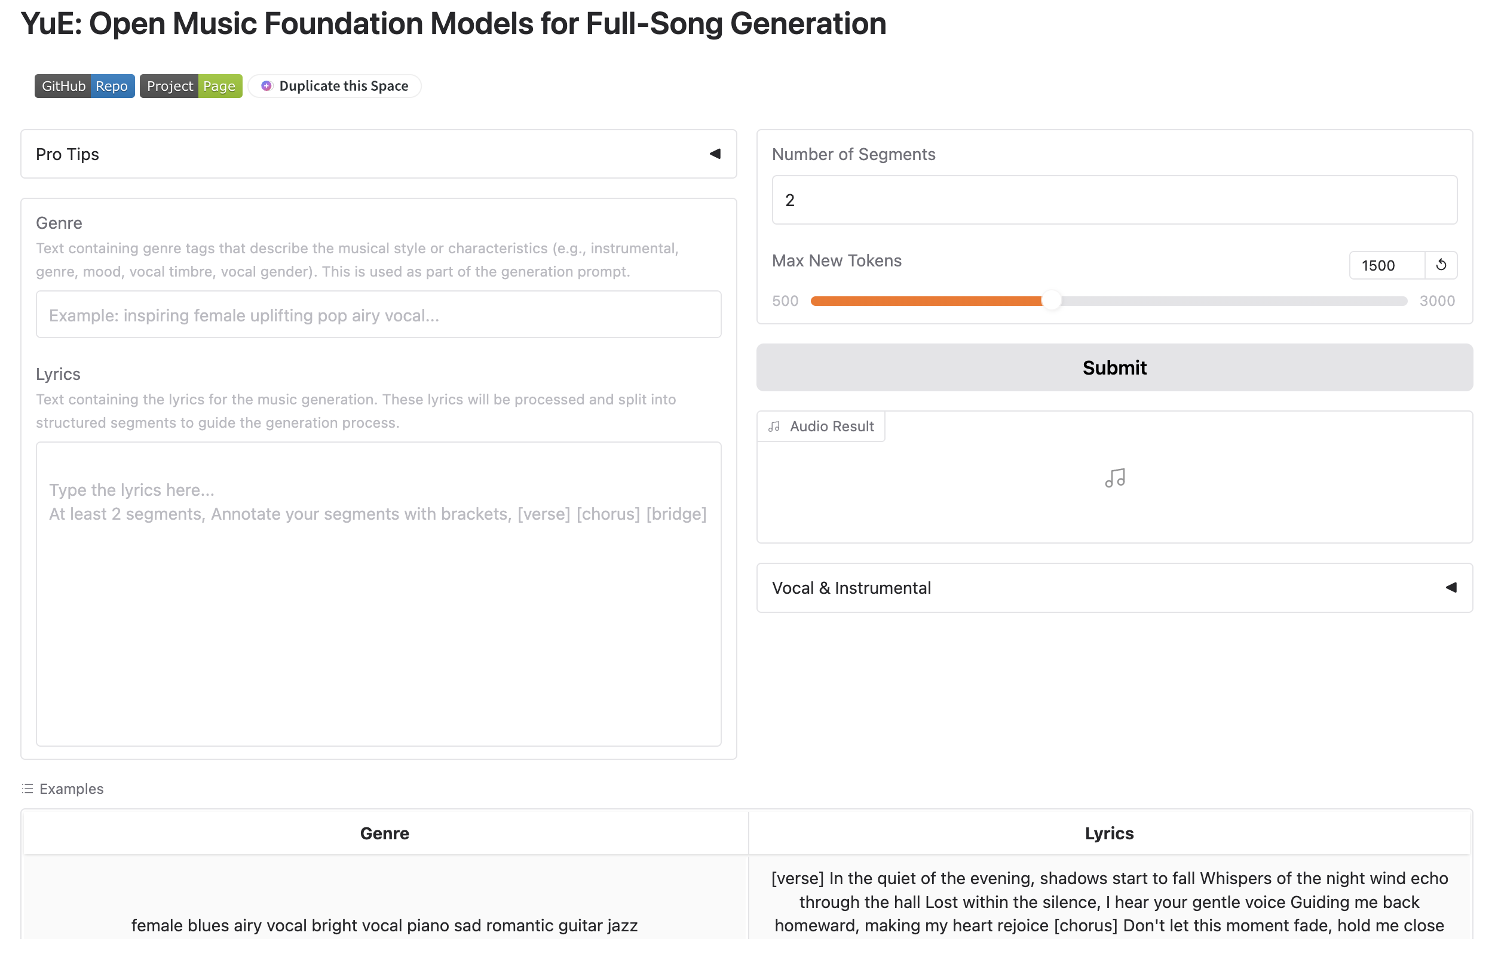Expand the Vocal & Instrumental section arrow
The height and width of the screenshot is (957, 1495).
point(1451,587)
